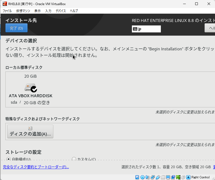
Task: Click the jp keyboard layout field
Action: click(146, 29)
